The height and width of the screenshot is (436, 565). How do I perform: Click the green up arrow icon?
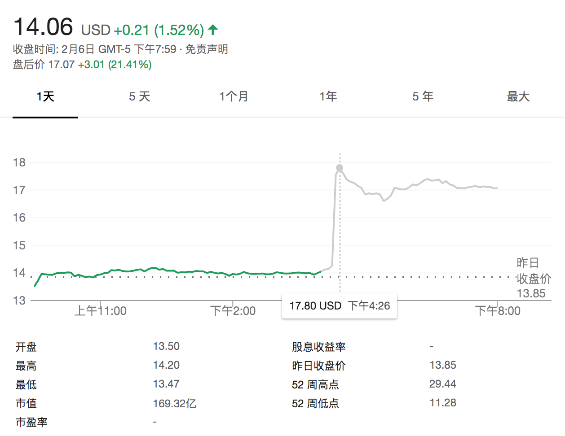point(213,30)
